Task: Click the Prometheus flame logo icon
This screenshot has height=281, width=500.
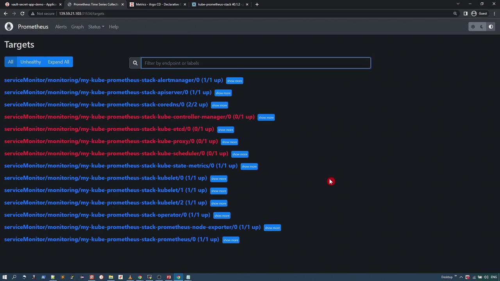Action: (9, 27)
